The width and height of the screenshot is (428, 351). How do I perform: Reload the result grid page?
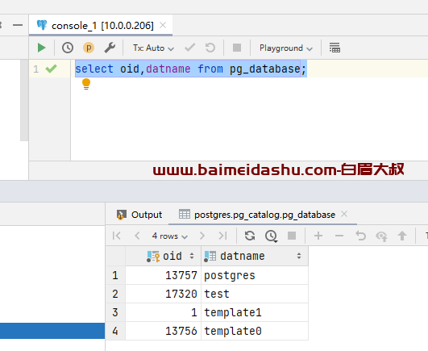pyautogui.click(x=250, y=236)
